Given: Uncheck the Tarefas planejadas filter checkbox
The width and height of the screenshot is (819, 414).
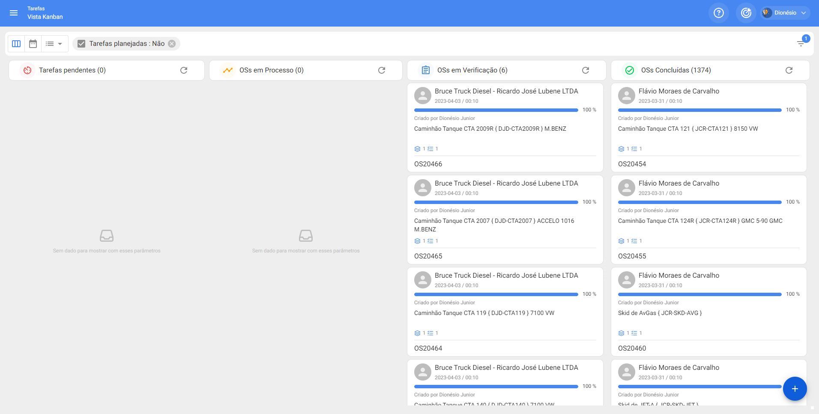Looking at the screenshot, I should coord(81,44).
